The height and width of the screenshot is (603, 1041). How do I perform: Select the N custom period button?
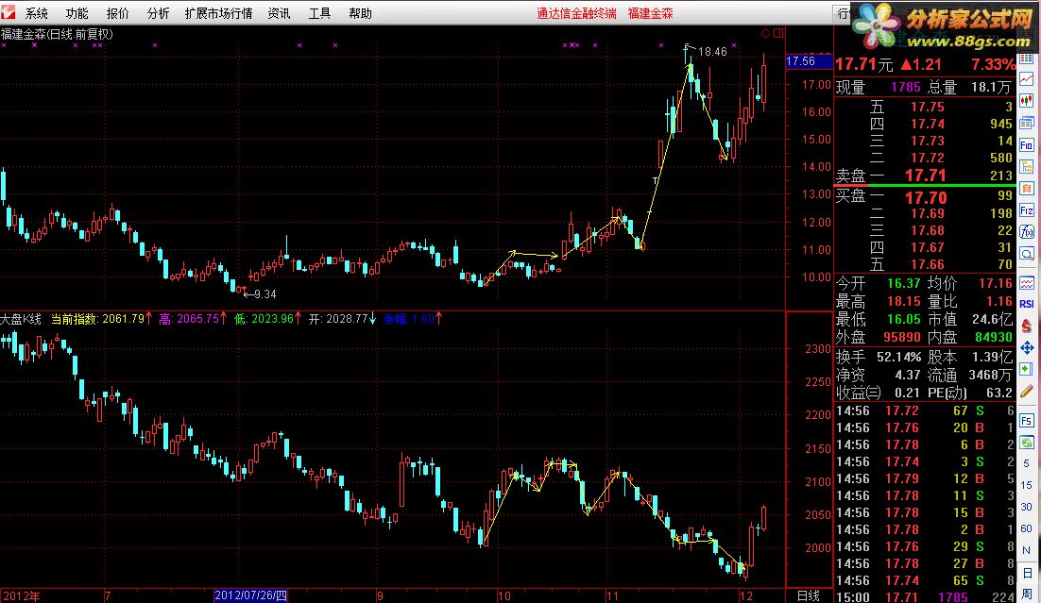(x=1027, y=550)
